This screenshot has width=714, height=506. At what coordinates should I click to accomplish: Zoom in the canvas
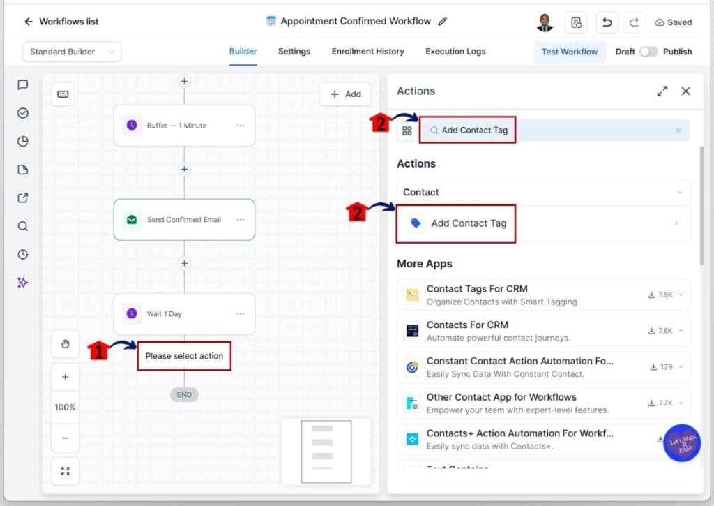65,377
